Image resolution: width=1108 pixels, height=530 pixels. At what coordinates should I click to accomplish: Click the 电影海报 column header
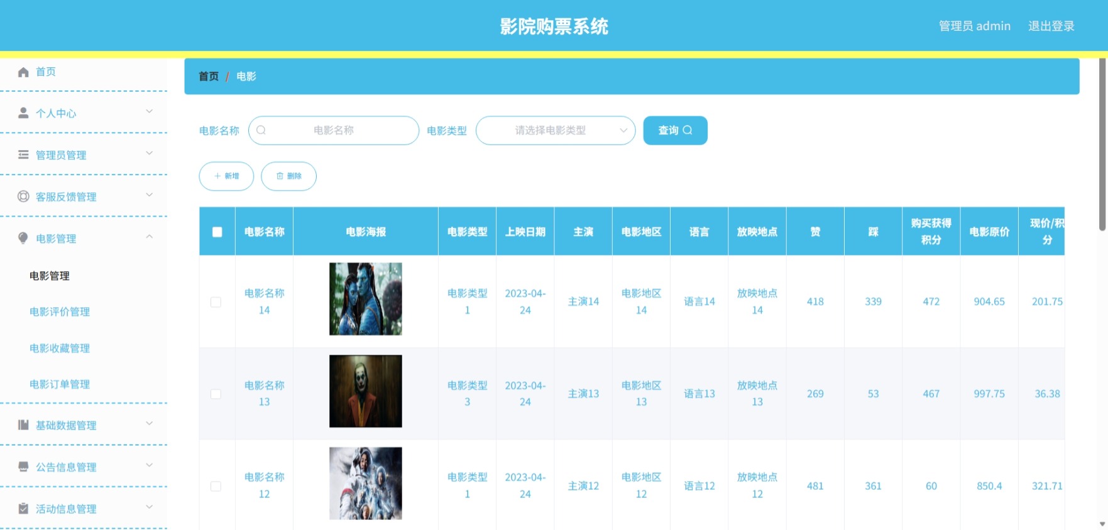pyautogui.click(x=366, y=232)
